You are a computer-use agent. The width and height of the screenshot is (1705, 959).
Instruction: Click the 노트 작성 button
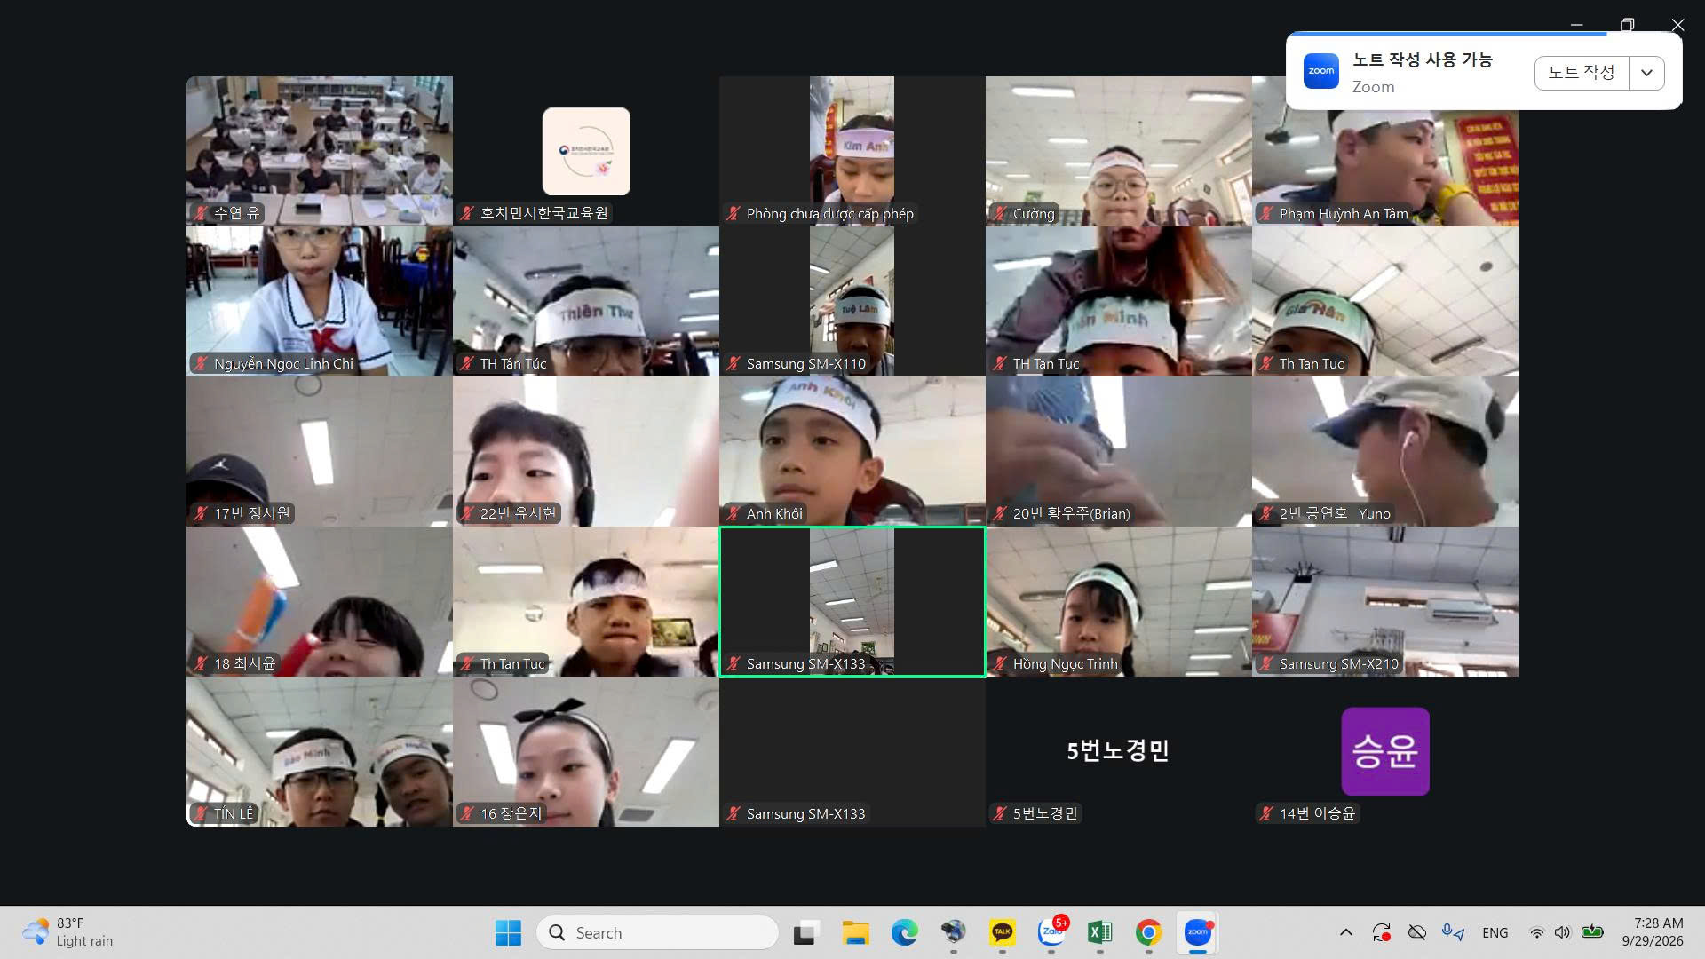[1582, 73]
